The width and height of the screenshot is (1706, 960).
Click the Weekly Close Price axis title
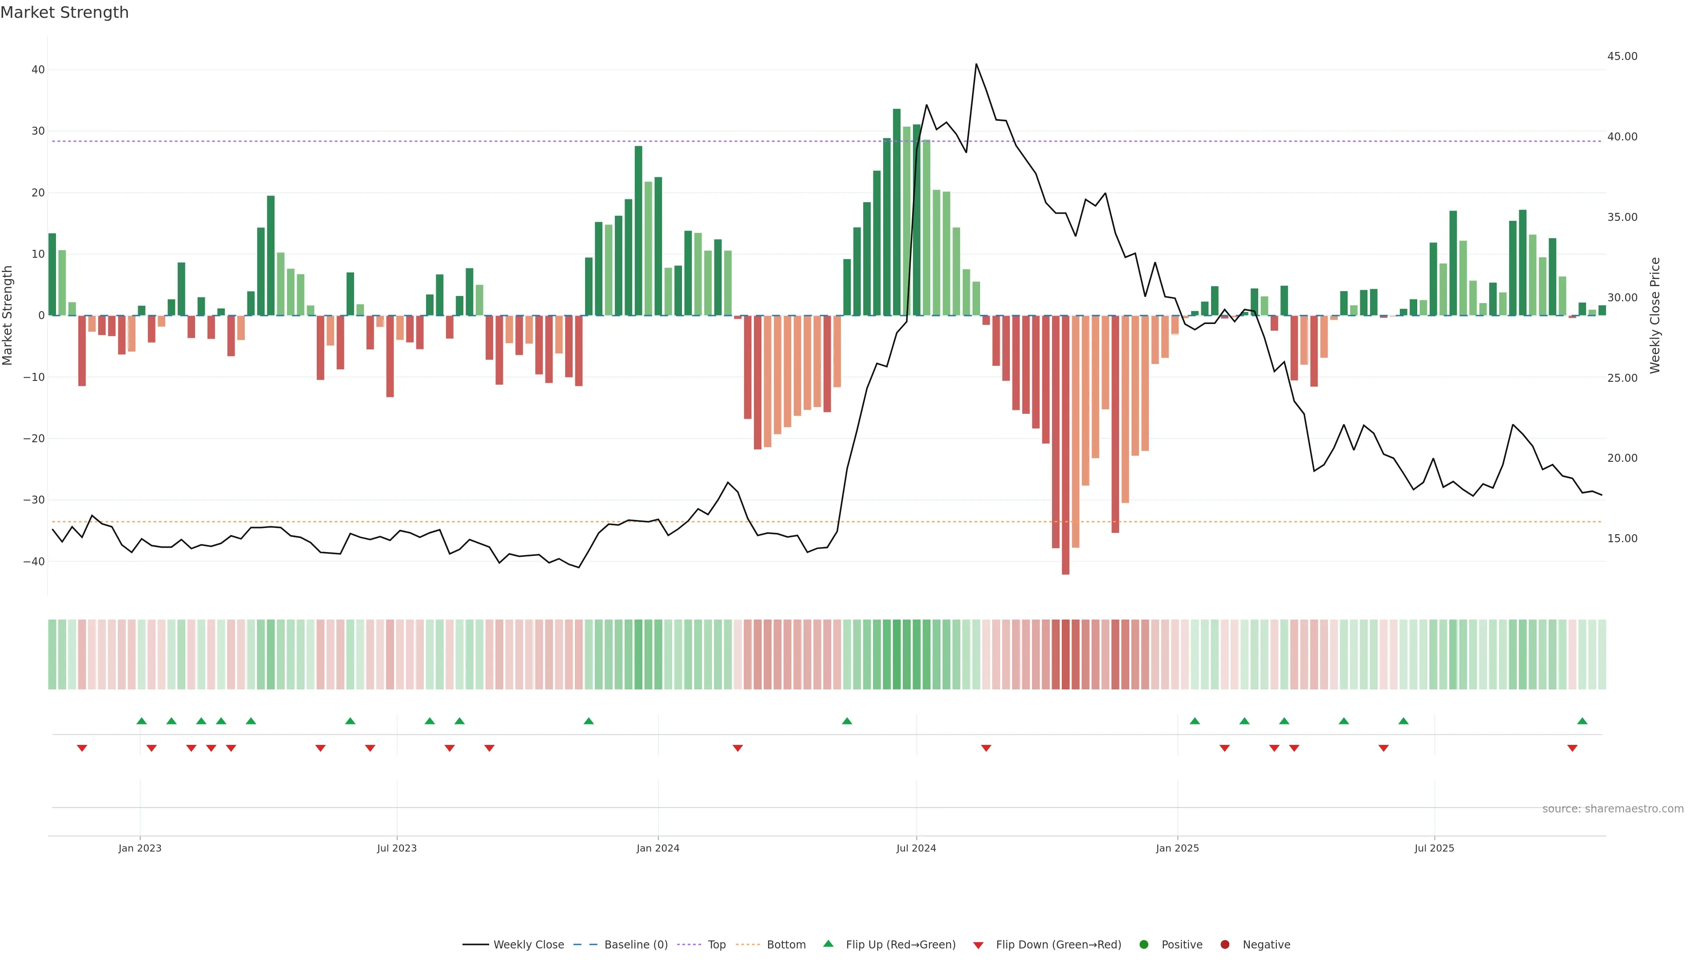1655,316
